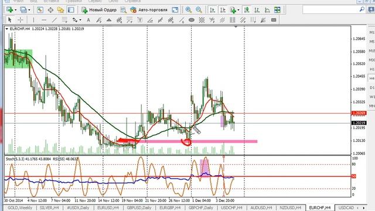375x211 pixels.
Task: Toggle the Market Watch window icon
Action: coord(40,10)
